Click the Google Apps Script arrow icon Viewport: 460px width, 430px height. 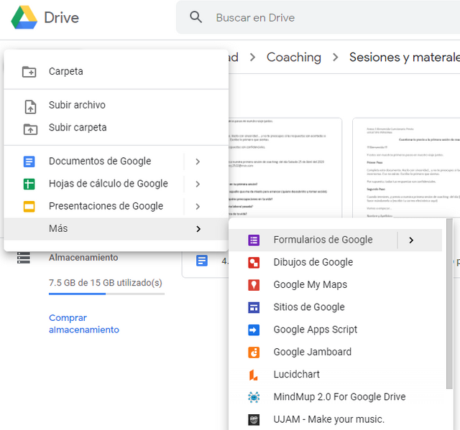point(254,329)
